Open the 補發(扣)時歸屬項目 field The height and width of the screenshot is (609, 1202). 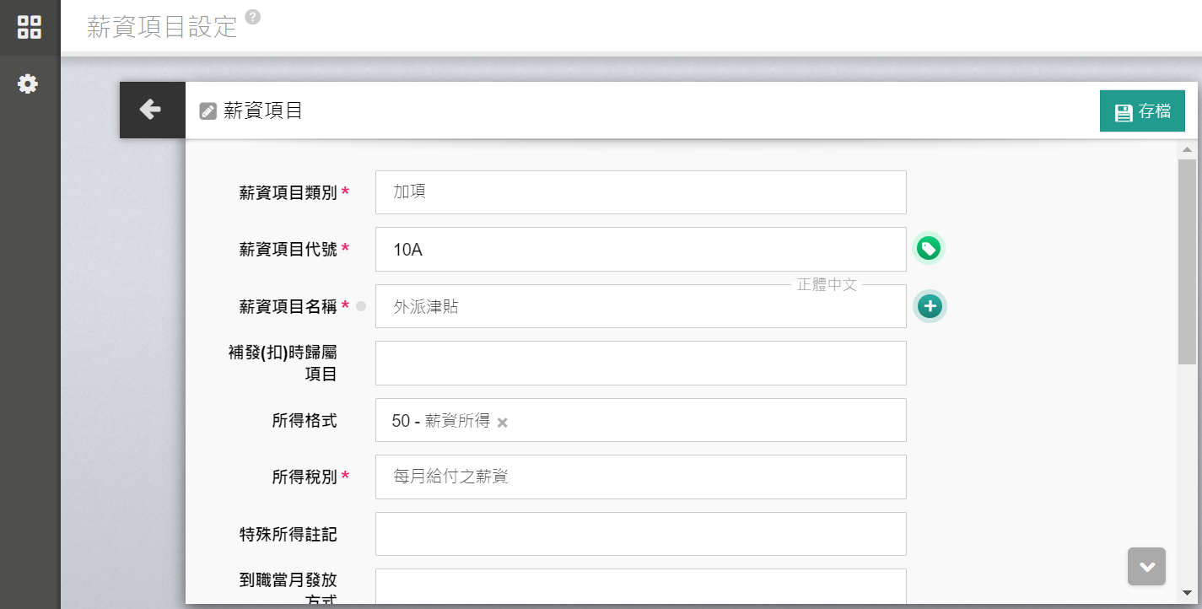click(640, 364)
